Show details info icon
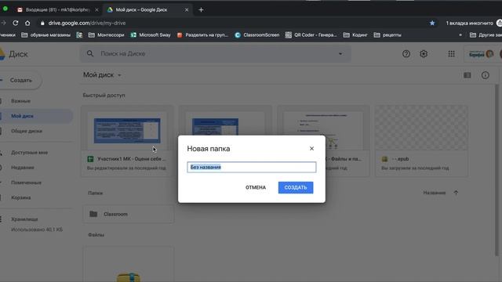Image resolution: width=502 pixels, height=282 pixels. [486, 75]
